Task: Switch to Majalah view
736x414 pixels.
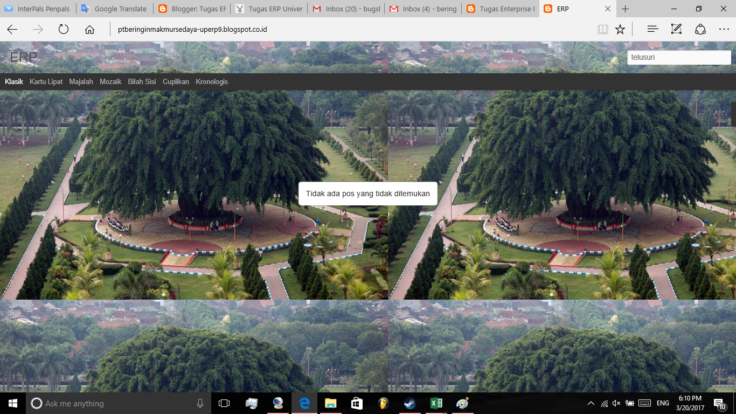Action: (81, 82)
